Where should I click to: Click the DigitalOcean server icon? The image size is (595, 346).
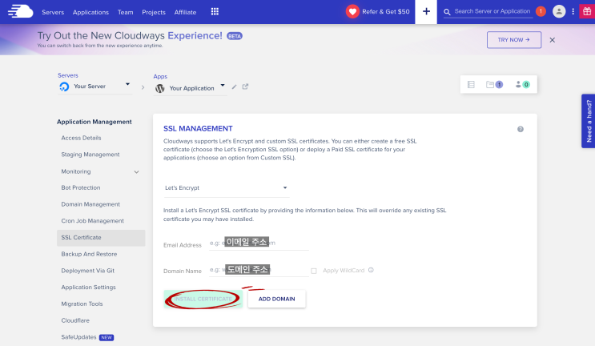point(64,86)
